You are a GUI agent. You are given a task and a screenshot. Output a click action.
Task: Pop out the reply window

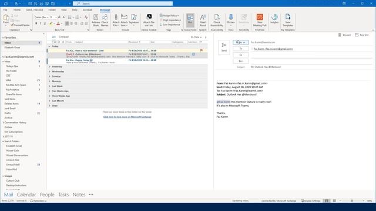(362, 35)
